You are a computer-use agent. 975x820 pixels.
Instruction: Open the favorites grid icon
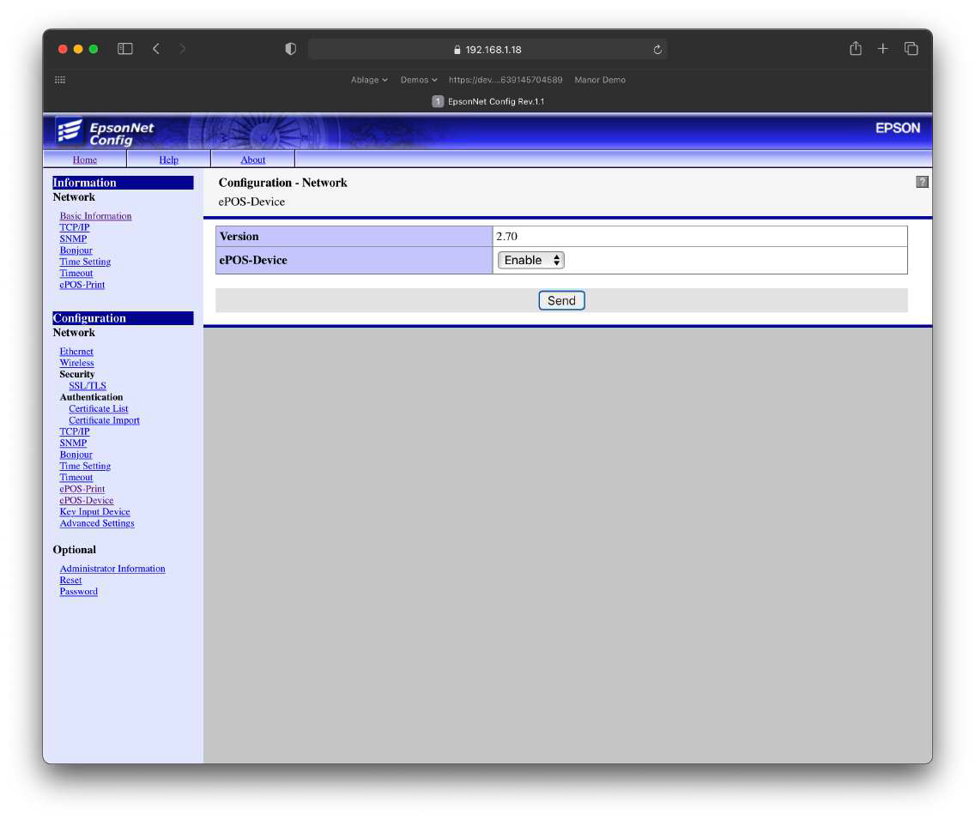click(60, 80)
